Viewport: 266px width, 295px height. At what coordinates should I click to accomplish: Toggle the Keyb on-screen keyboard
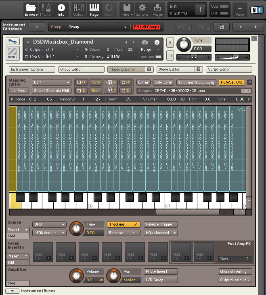(x=94, y=10)
